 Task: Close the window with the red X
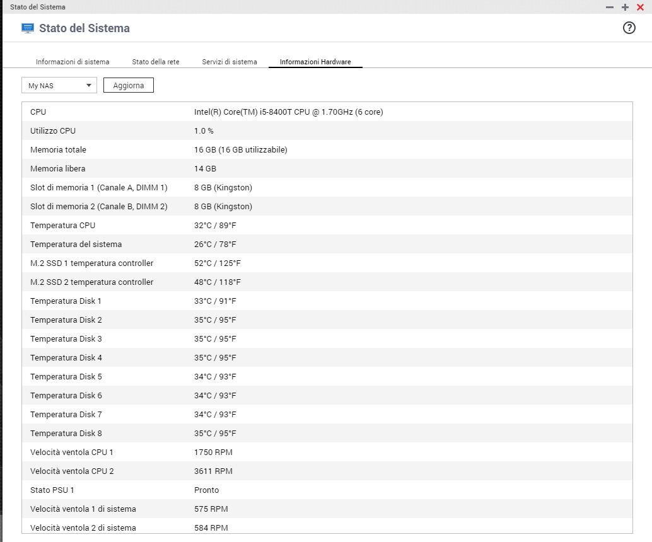click(640, 7)
